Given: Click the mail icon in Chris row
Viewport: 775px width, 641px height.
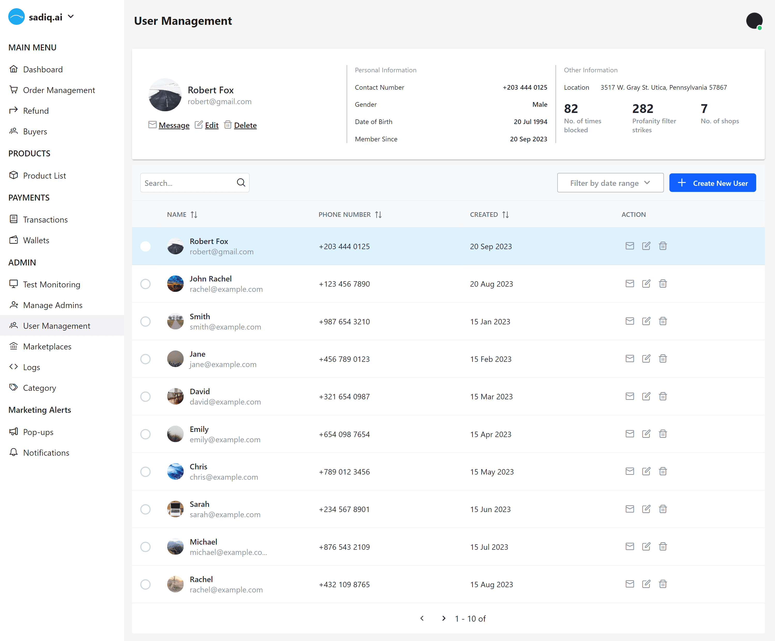Looking at the screenshot, I should coord(630,471).
